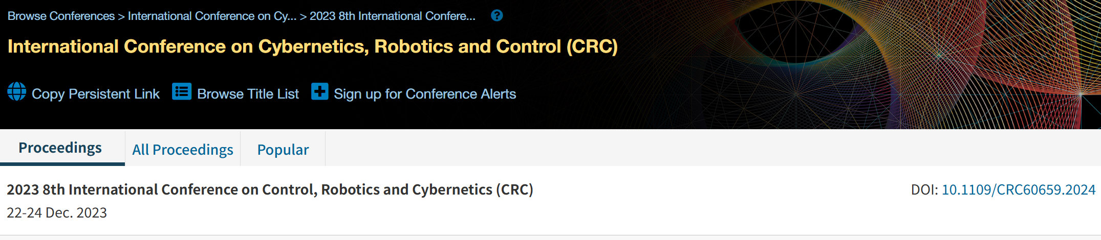Click the DOI label text
The height and width of the screenshot is (240, 1101).
click(x=924, y=190)
